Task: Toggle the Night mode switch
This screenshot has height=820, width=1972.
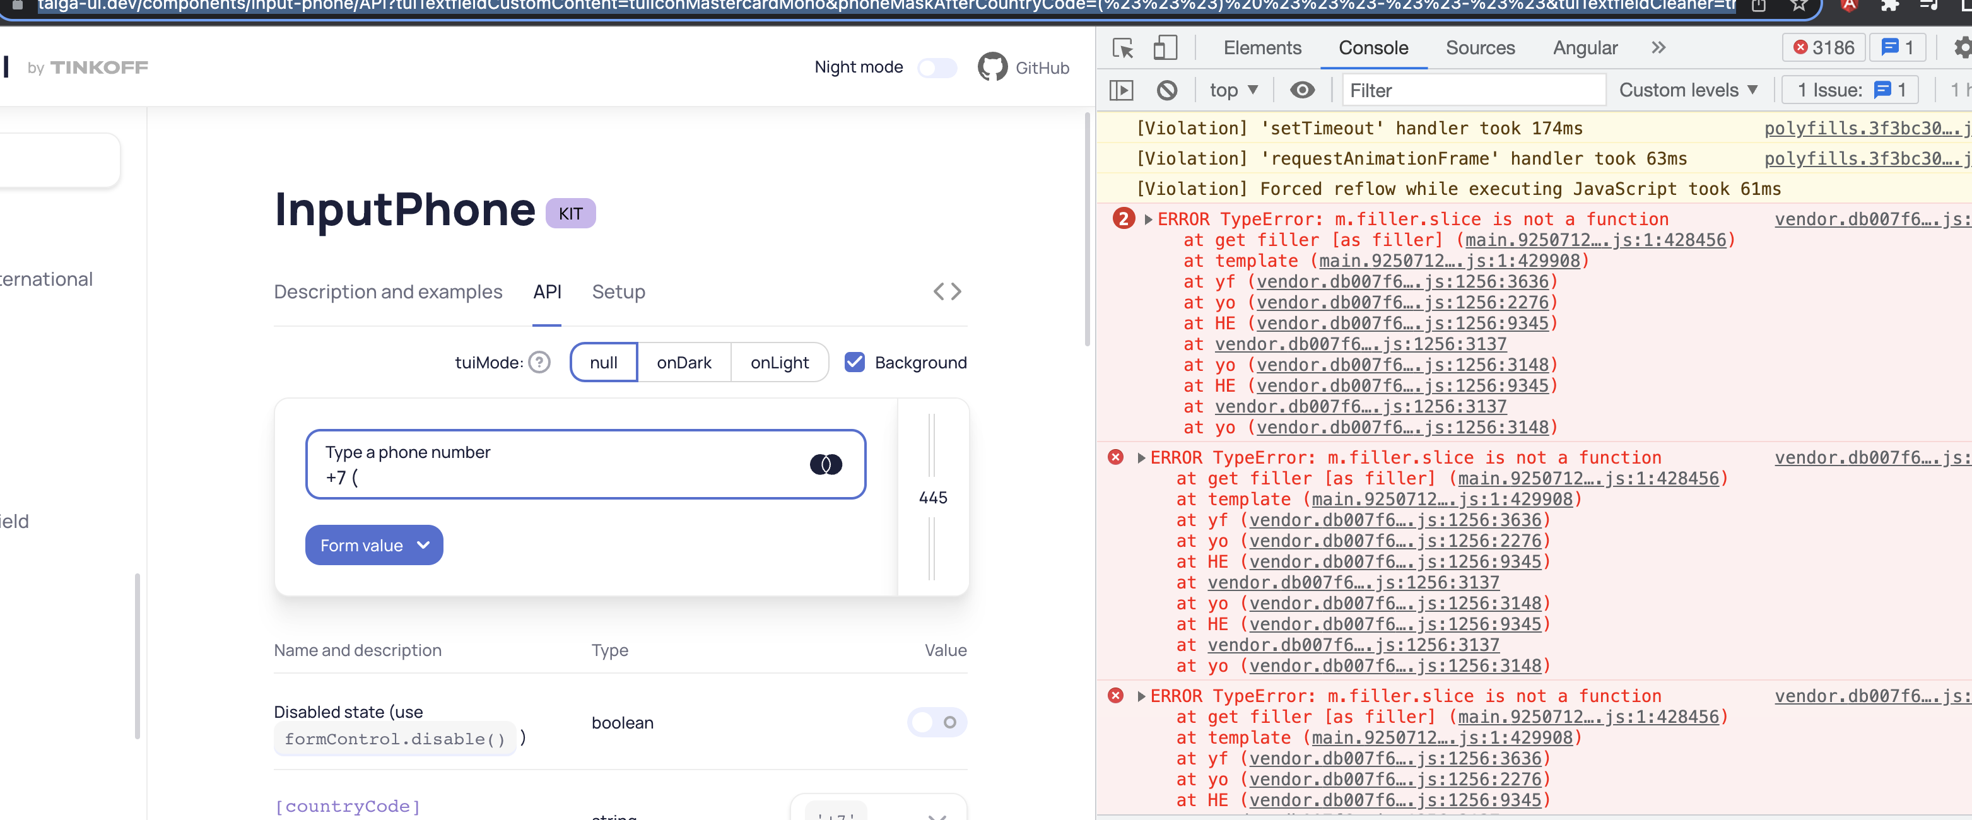Action: 937,67
